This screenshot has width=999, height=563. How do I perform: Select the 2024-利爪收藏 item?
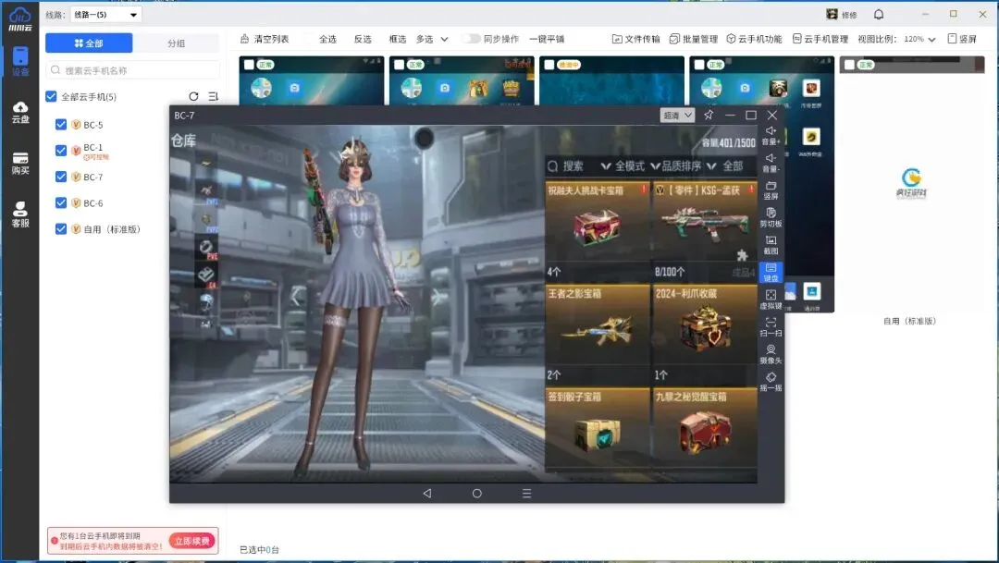(x=705, y=335)
